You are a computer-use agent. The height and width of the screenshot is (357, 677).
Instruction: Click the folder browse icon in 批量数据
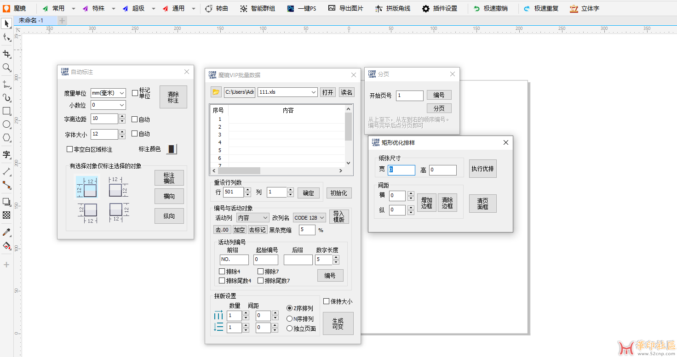(x=216, y=92)
